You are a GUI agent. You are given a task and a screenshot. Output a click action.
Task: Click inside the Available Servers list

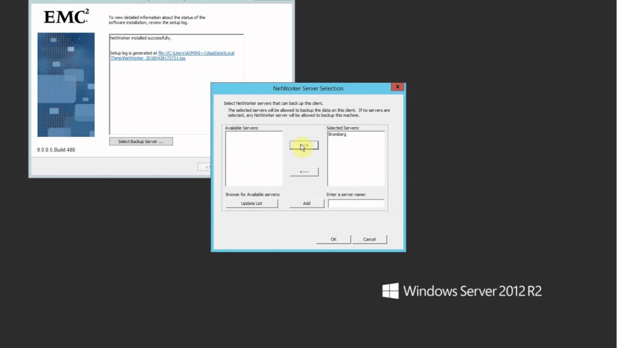pos(254,159)
